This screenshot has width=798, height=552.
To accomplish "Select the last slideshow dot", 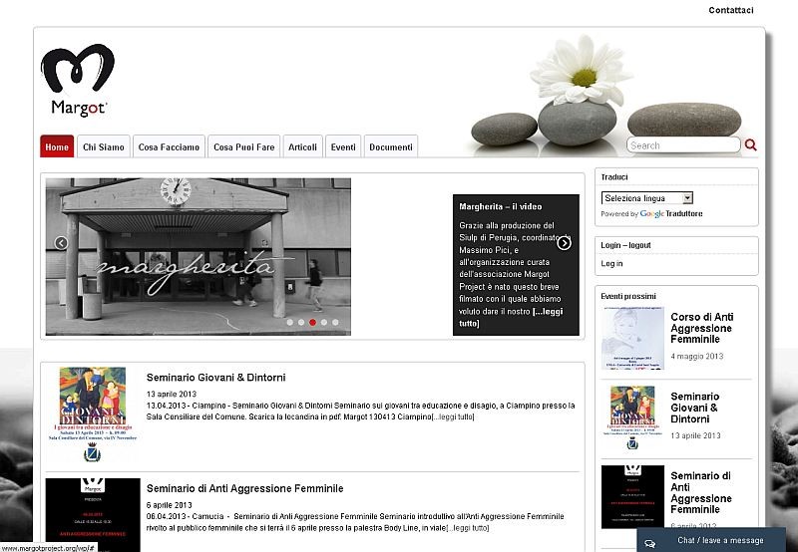I will click(335, 323).
